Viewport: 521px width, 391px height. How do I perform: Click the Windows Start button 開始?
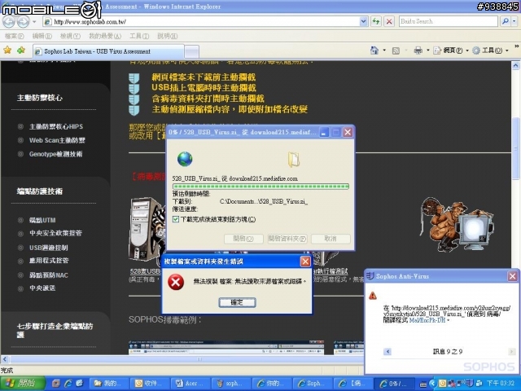[x=22, y=384]
